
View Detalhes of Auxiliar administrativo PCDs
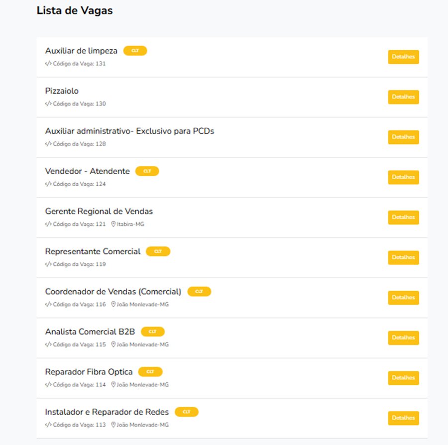pos(403,137)
